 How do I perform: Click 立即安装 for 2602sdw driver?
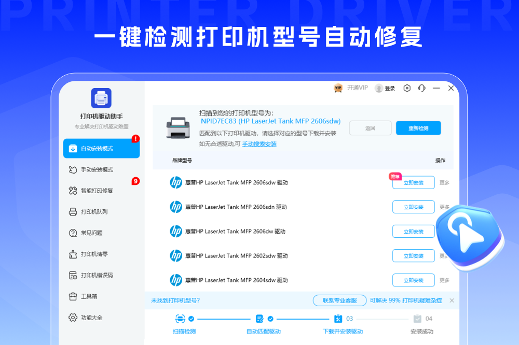tap(414, 256)
